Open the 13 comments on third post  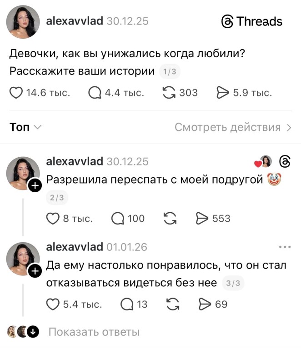point(126,304)
